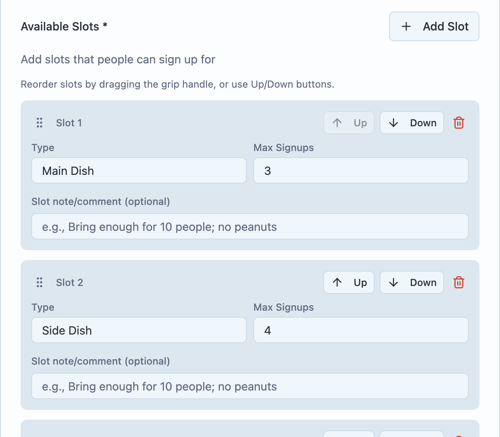500x437 pixels.
Task: Click the down arrow icon in Slot 1
Action: point(394,123)
